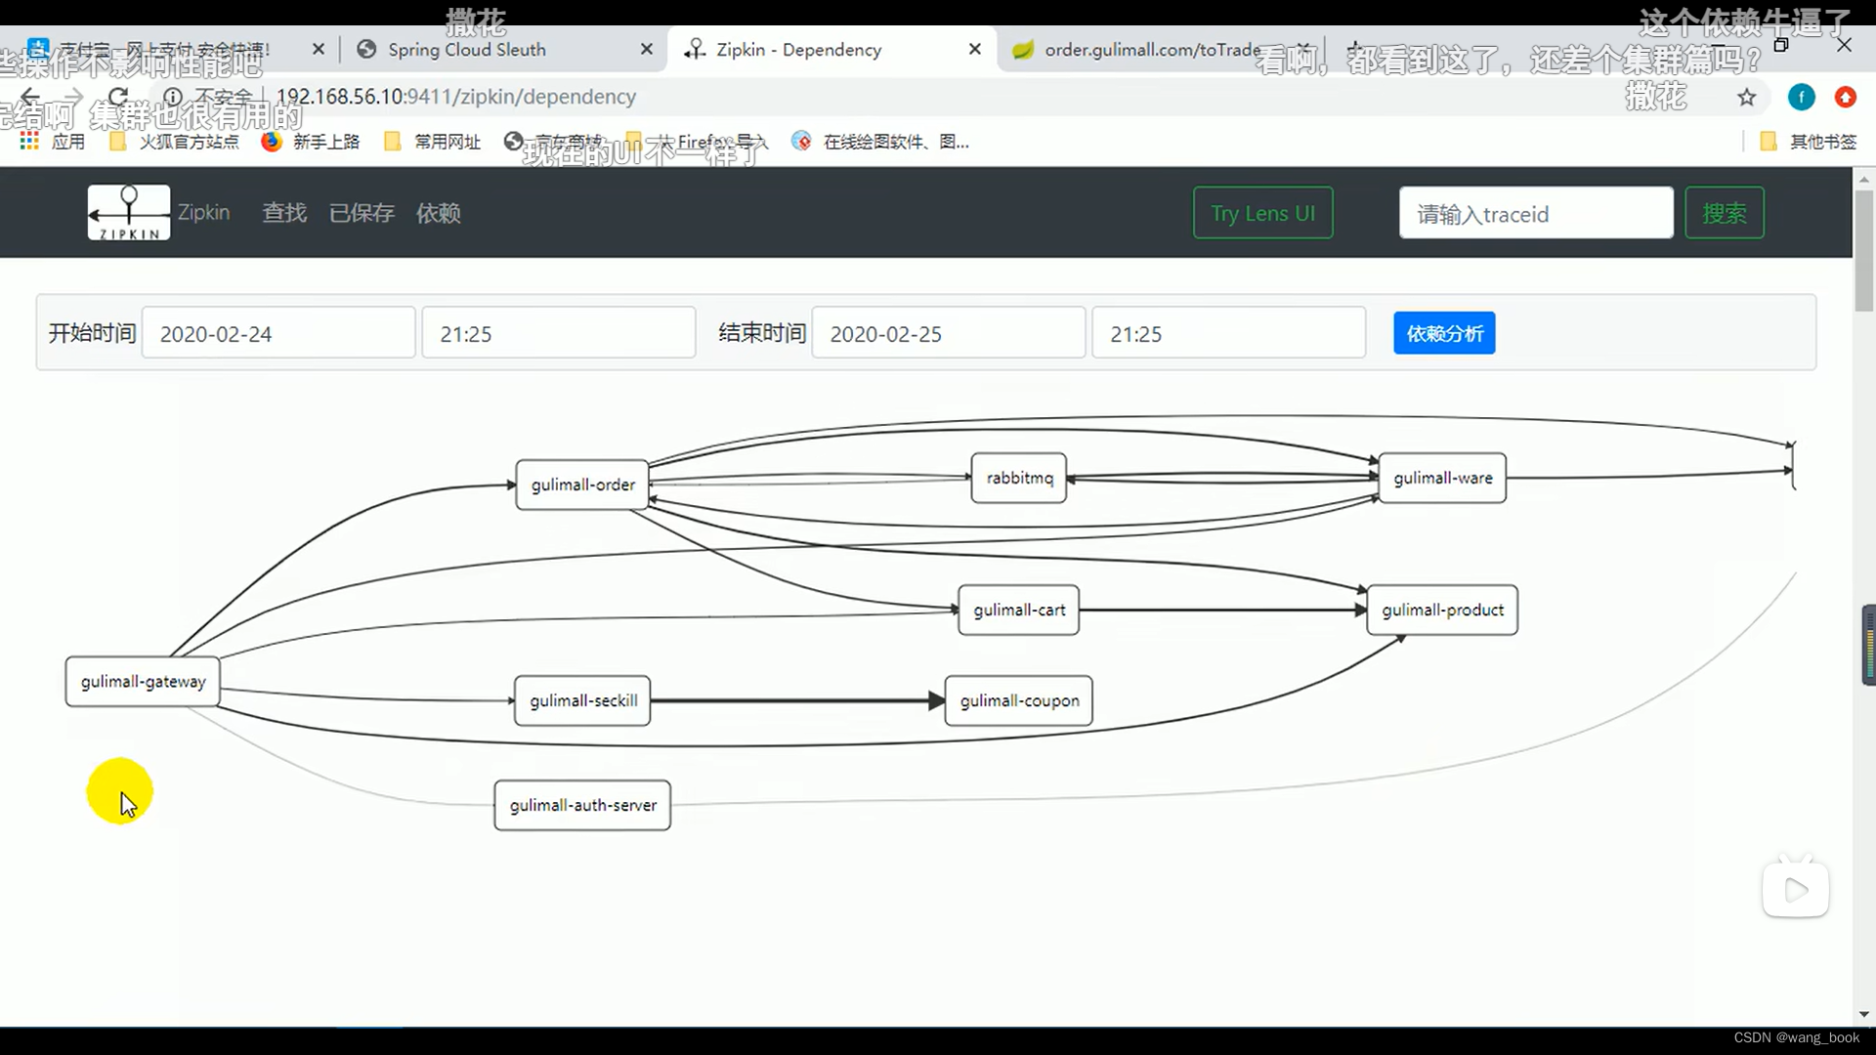Screen dimensions: 1876x1055
Task: Open the 查找 nav item
Action: [x=284, y=213]
